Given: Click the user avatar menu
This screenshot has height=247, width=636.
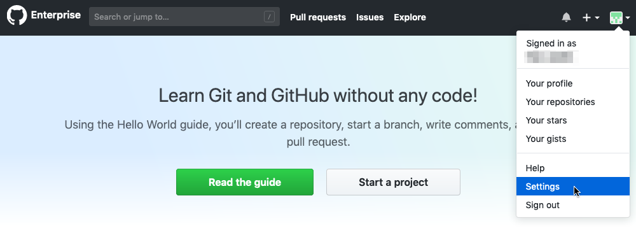Looking at the screenshot, I should pyautogui.click(x=619, y=17).
